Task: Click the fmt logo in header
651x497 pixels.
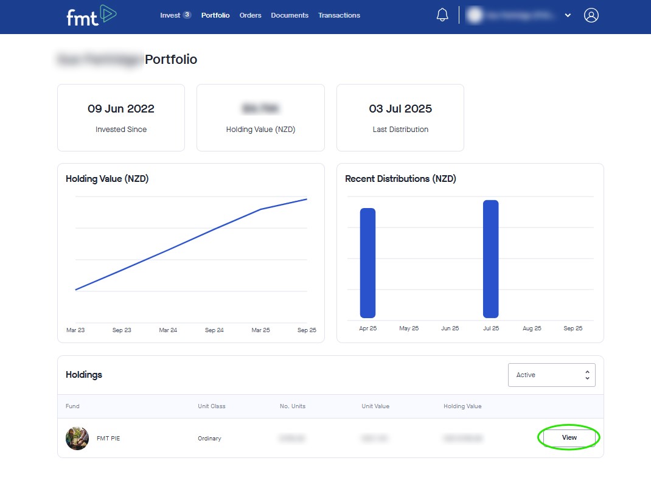Action: click(91, 16)
